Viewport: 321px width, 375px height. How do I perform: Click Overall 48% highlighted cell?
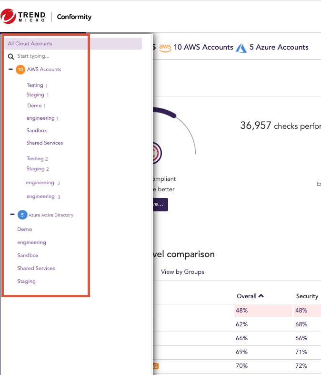click(263, 311)
